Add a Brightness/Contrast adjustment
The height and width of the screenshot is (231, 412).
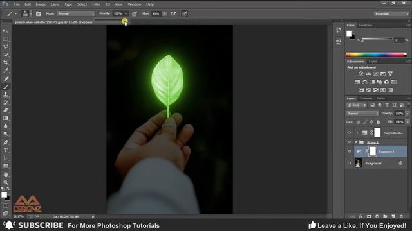click(361, 74)
